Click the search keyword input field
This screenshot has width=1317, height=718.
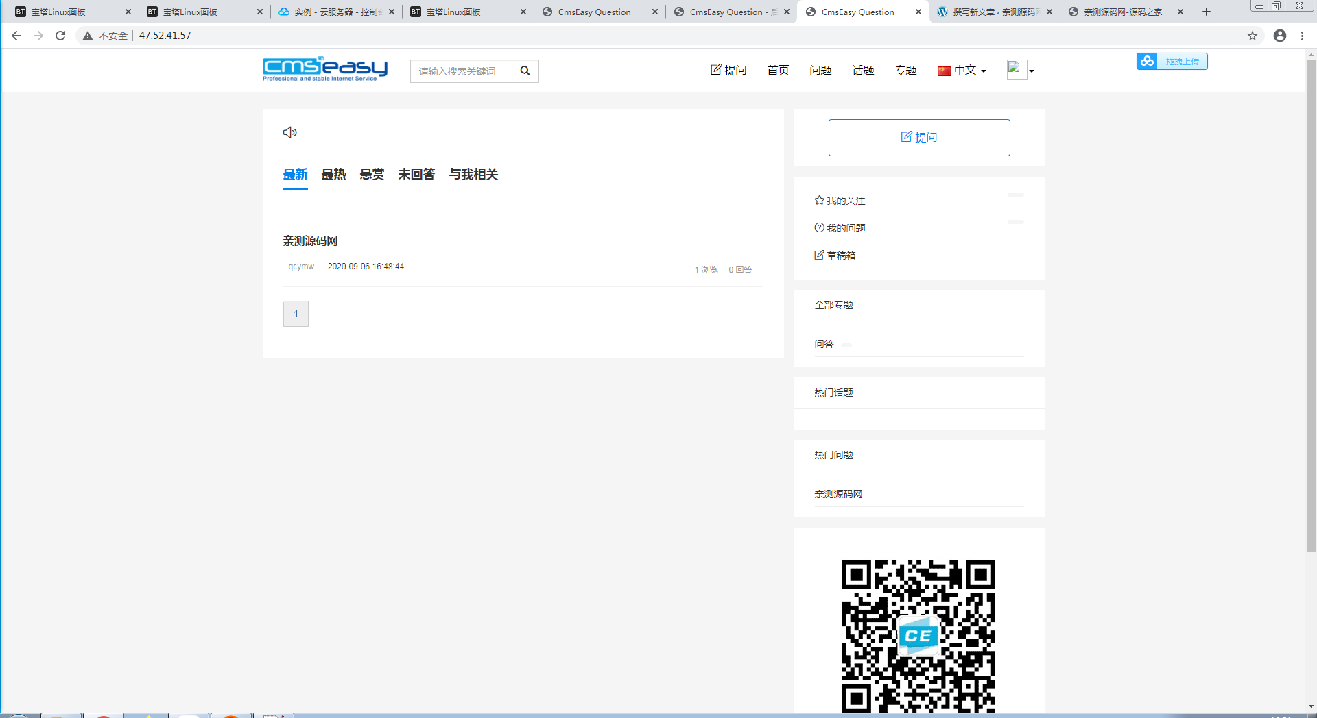(461, 71)
